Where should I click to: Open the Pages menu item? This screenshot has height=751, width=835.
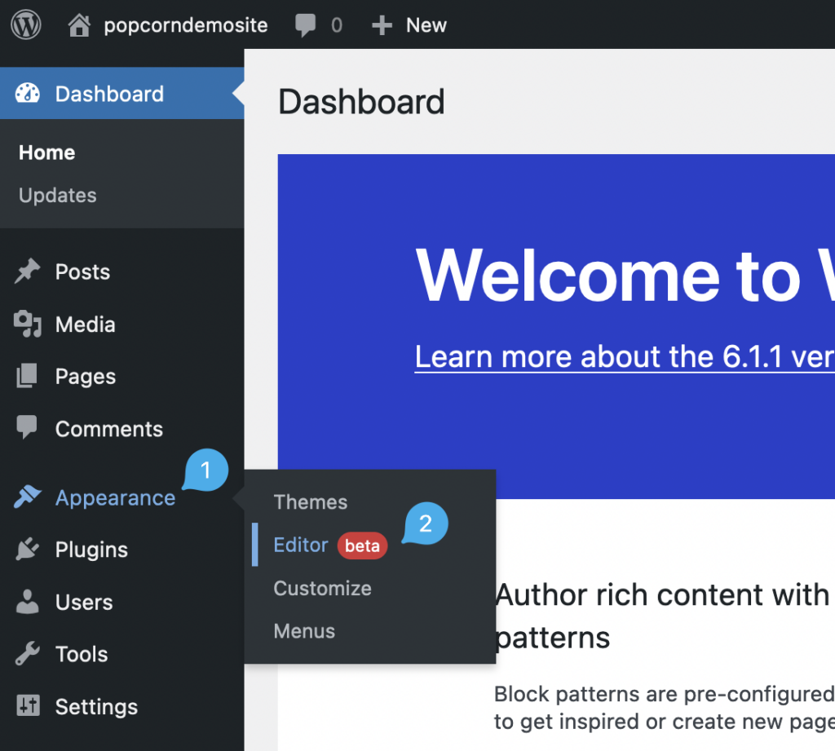point(86,377)
